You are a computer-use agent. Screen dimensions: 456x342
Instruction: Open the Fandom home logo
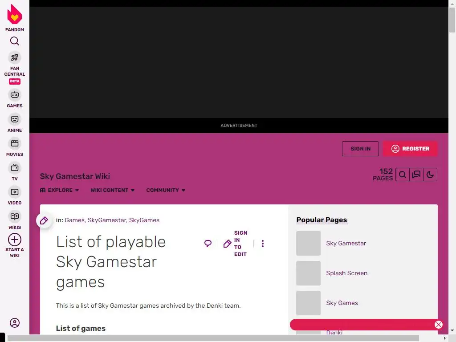pyautogui.click(x=15, y=17)
